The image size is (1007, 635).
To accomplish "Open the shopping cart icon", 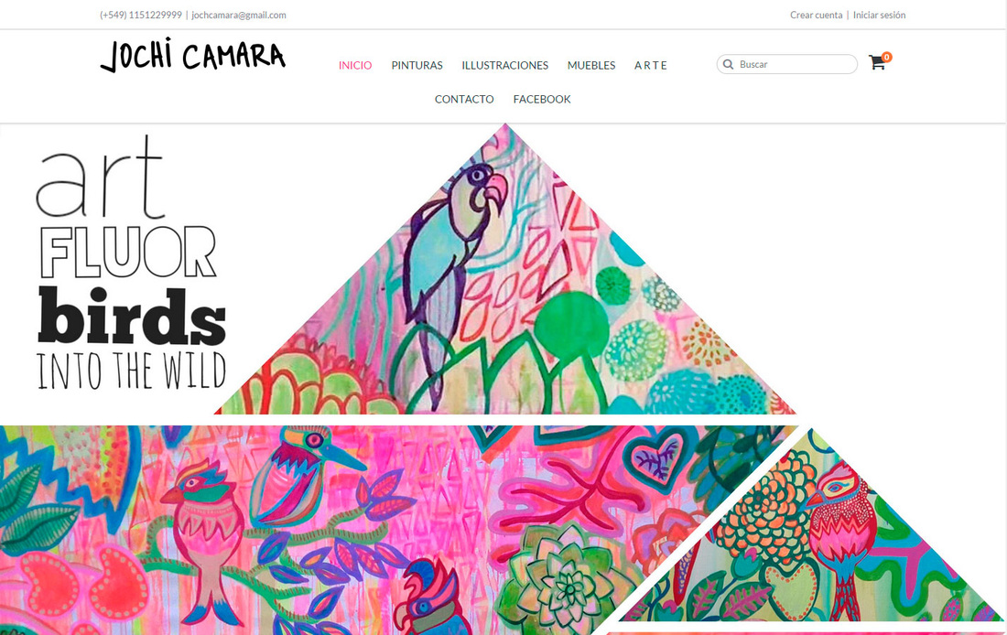I will coord(877,63).
